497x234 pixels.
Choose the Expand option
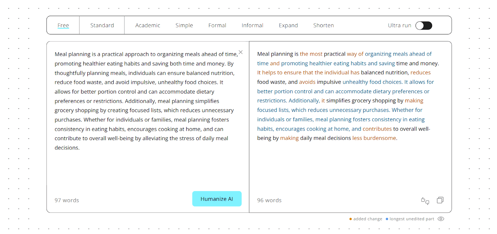tap(288, 25)
